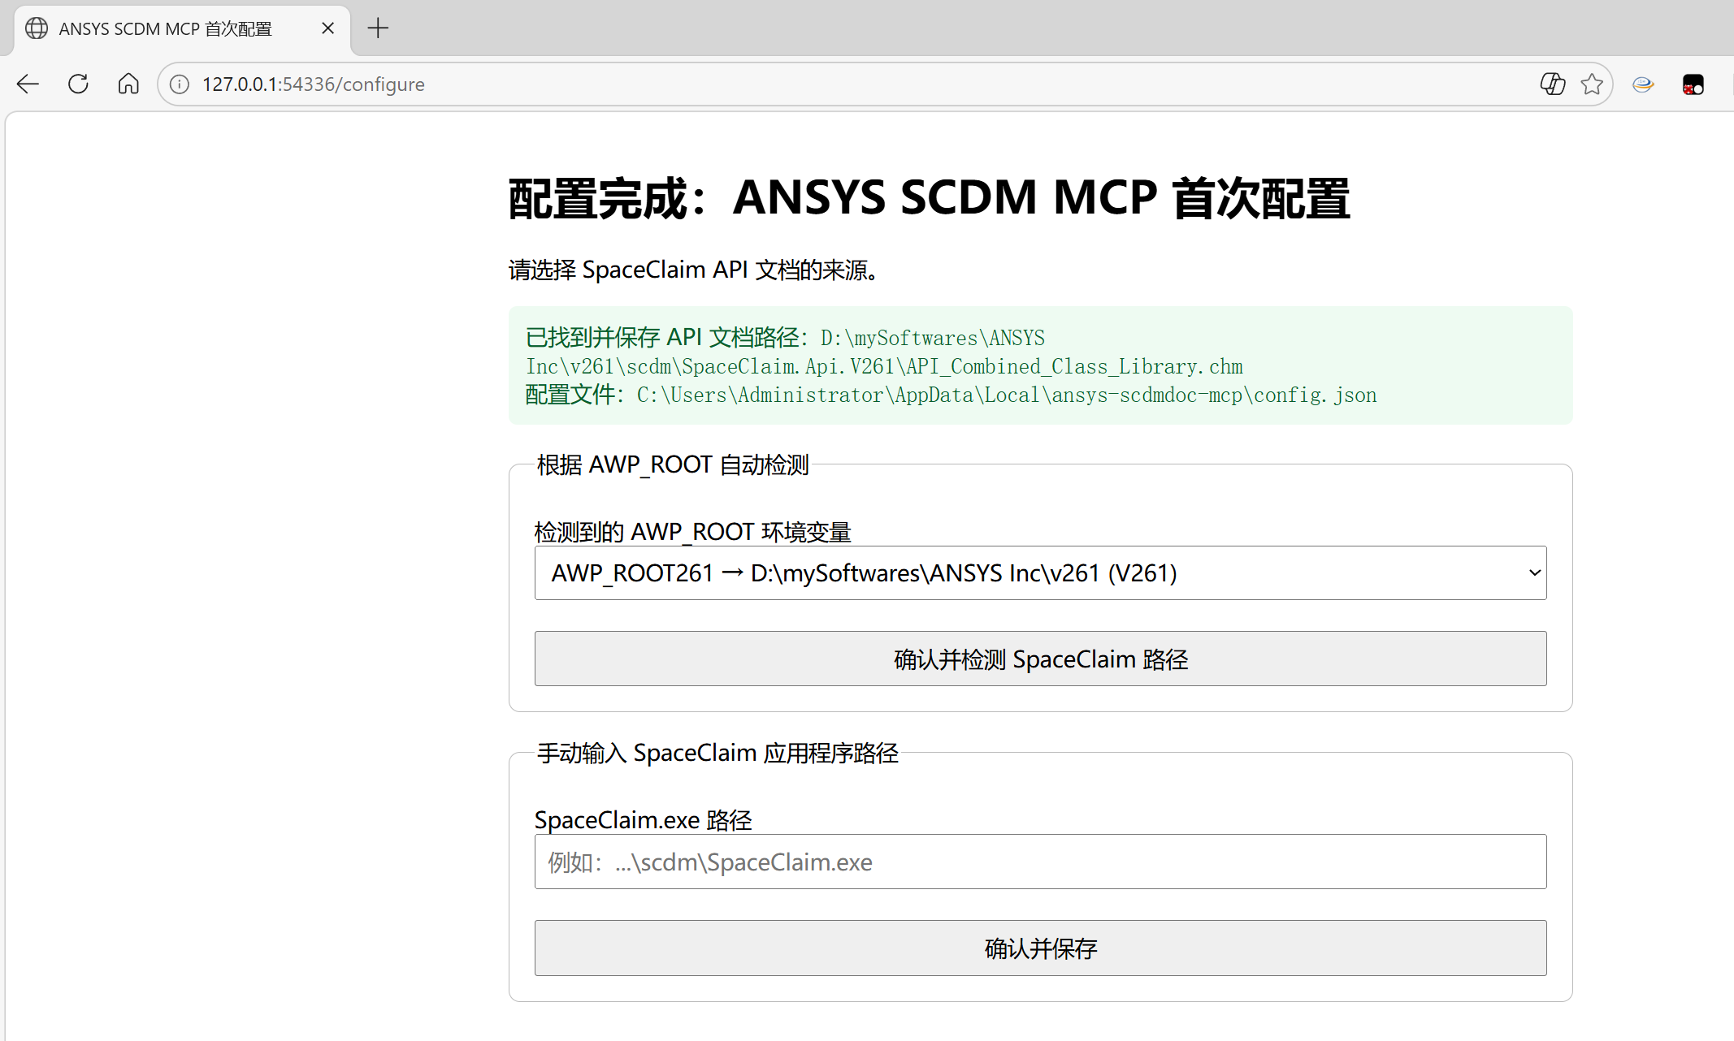Image resolution: width=1734 pixels, height=1041 pixels.
Task: Open the browser home page
Action: point(128,84)
